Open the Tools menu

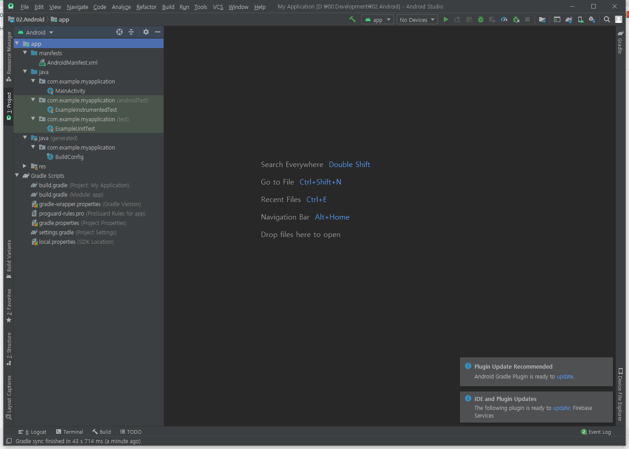pyautogui.click(x=201, y=7)
